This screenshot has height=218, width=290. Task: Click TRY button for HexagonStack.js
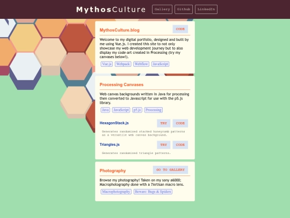click(x=163, y=123)
